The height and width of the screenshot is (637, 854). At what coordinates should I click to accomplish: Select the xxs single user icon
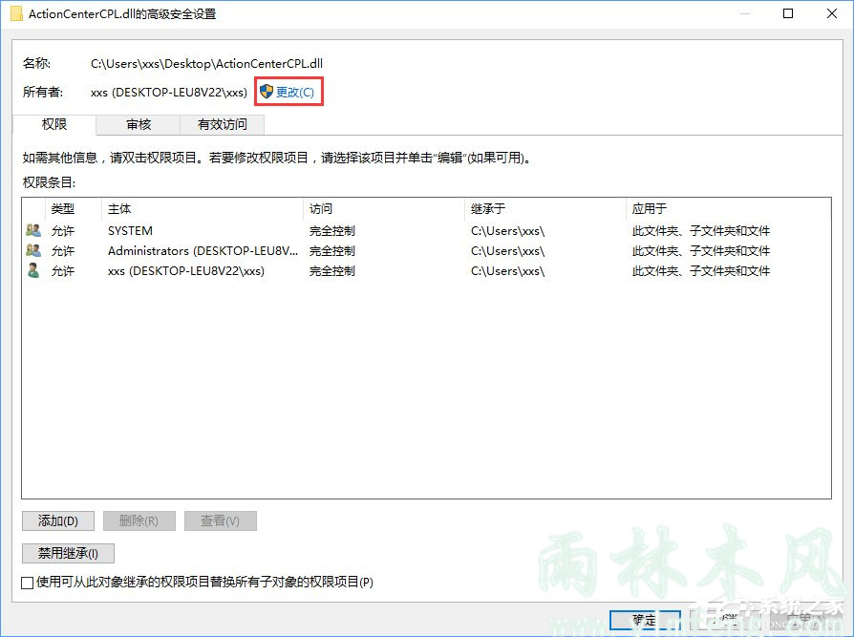[33, 270]
